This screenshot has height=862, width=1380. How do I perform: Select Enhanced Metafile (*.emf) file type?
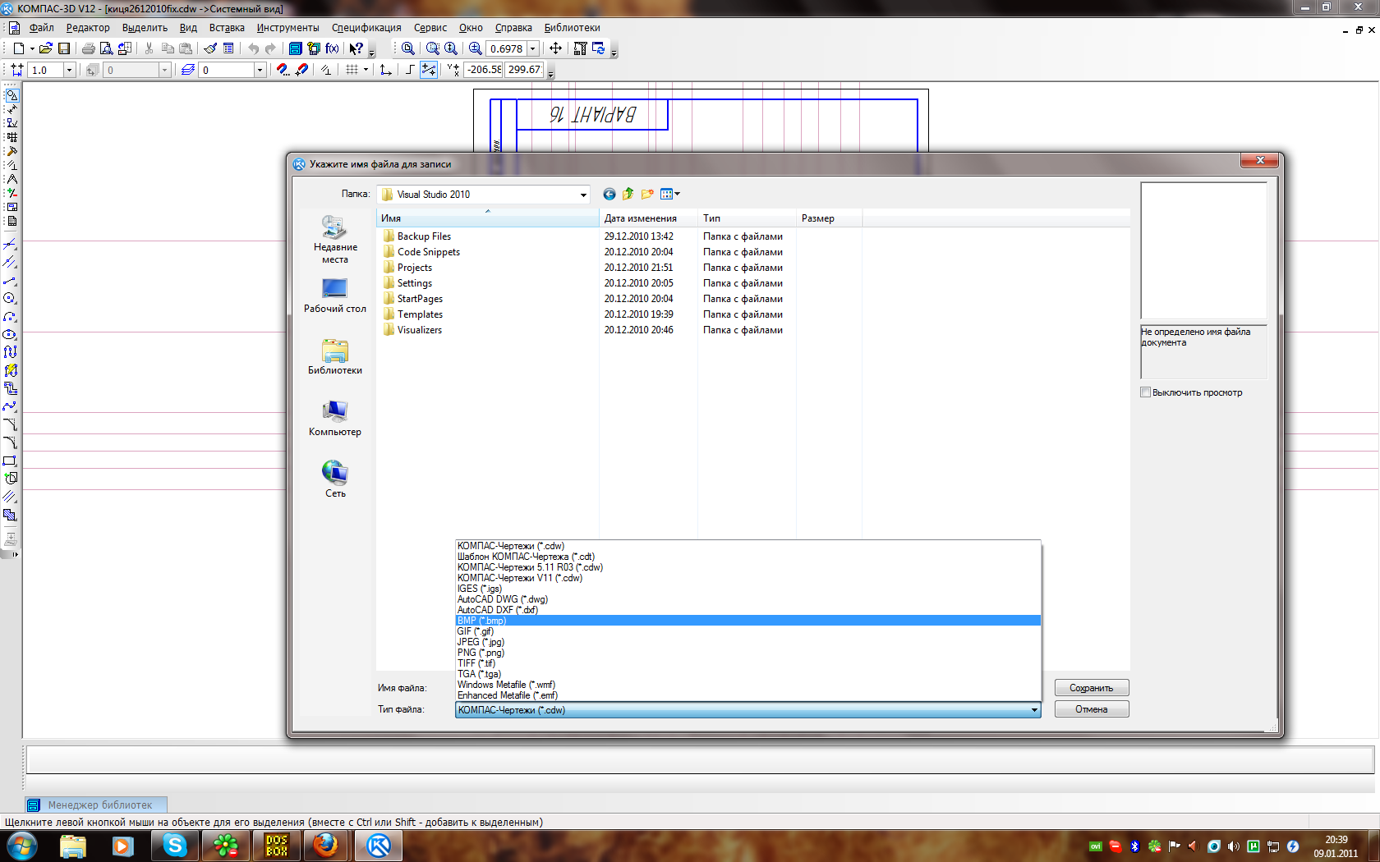point(748,695)
